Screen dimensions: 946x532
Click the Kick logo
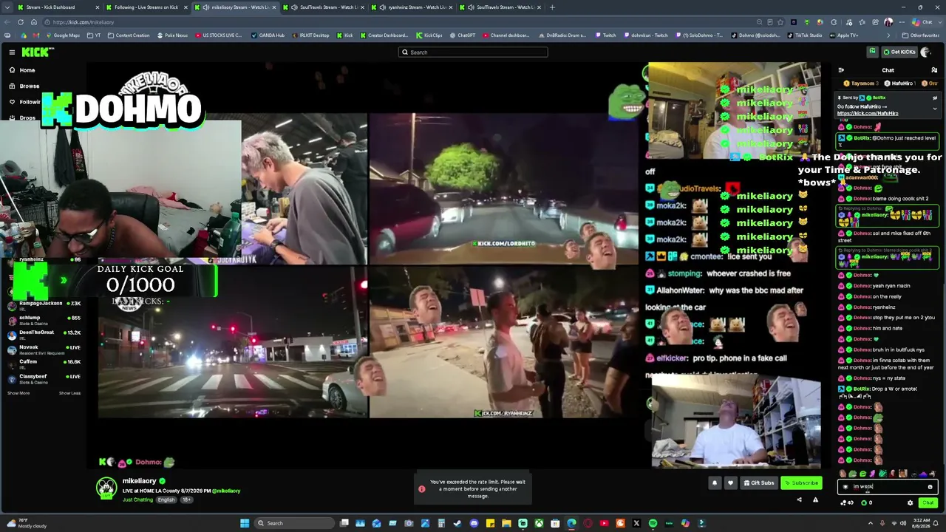(37, 52)
